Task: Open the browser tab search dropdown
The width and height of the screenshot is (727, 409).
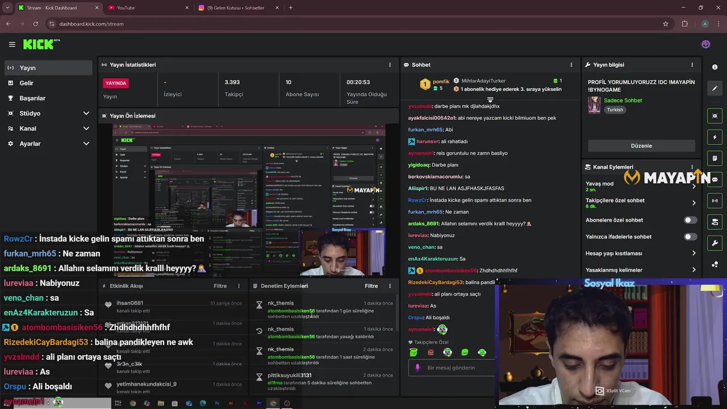Action: coord(7,8)
